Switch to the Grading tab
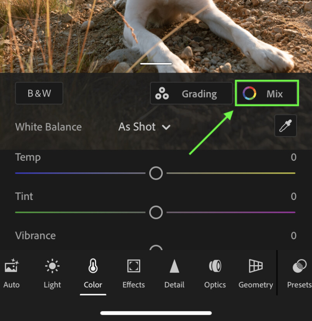The width and height of the screenshot is (312, 321). click(191, 93)
